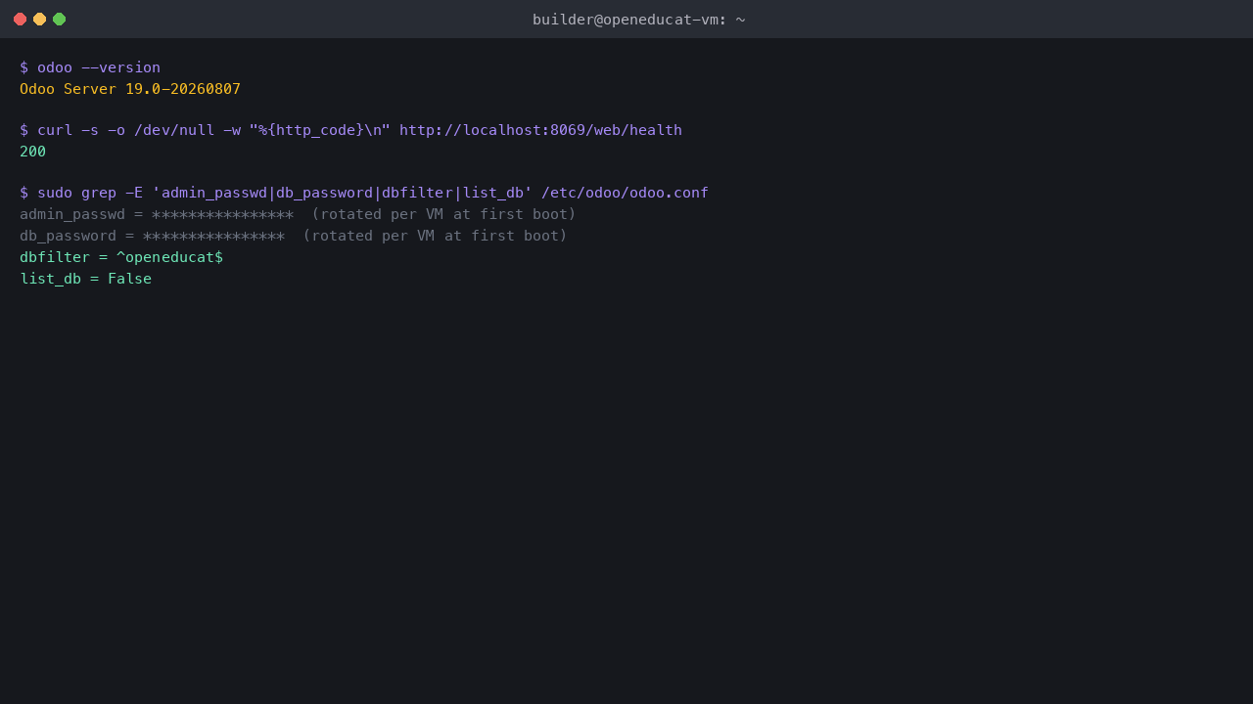
Task: Click the localhost:8069/web/health URL
Action: tap(540, 130)
